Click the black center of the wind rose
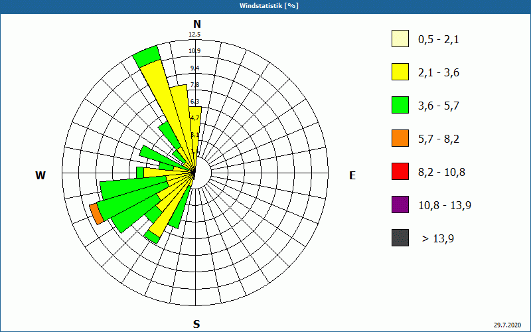 click(x=194, y=173)
